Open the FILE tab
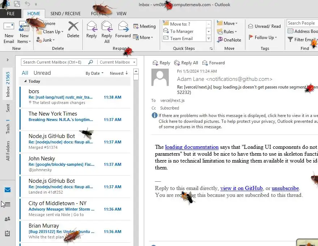This screenshot has width=318, height=246. [x=10, y=14]
